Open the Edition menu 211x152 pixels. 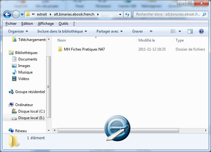(27, 24)
